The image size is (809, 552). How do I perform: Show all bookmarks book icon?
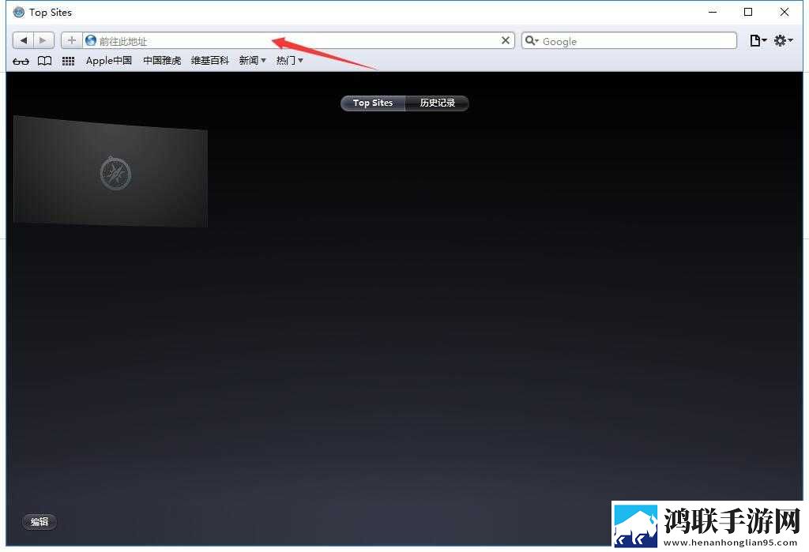click(x=45, y=61)
